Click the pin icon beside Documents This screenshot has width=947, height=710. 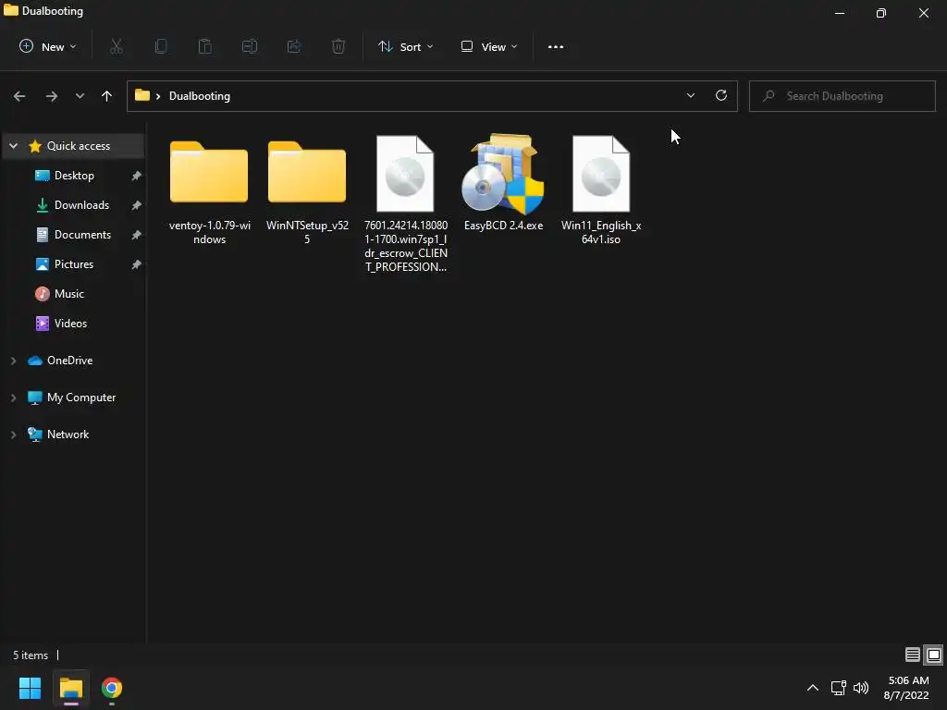(x=137, y=235)
